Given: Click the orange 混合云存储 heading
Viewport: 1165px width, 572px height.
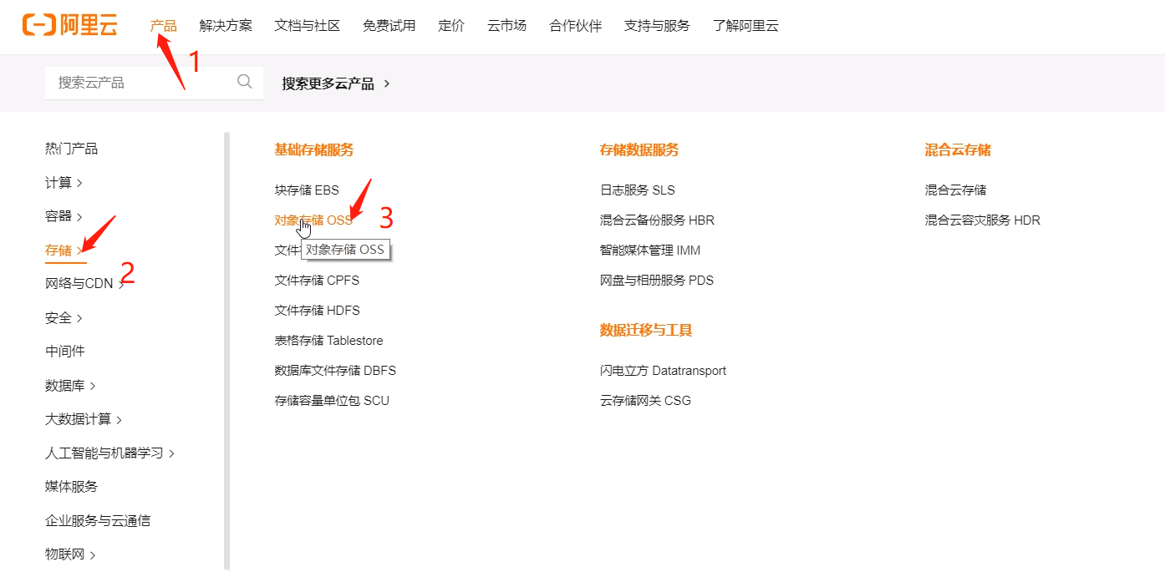Looking at the screenshot, I should pyautogui.click(x=958, y=150).
